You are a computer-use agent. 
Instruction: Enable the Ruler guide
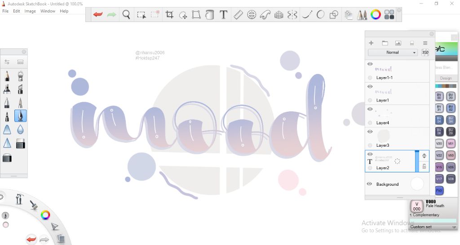(238, 14)
